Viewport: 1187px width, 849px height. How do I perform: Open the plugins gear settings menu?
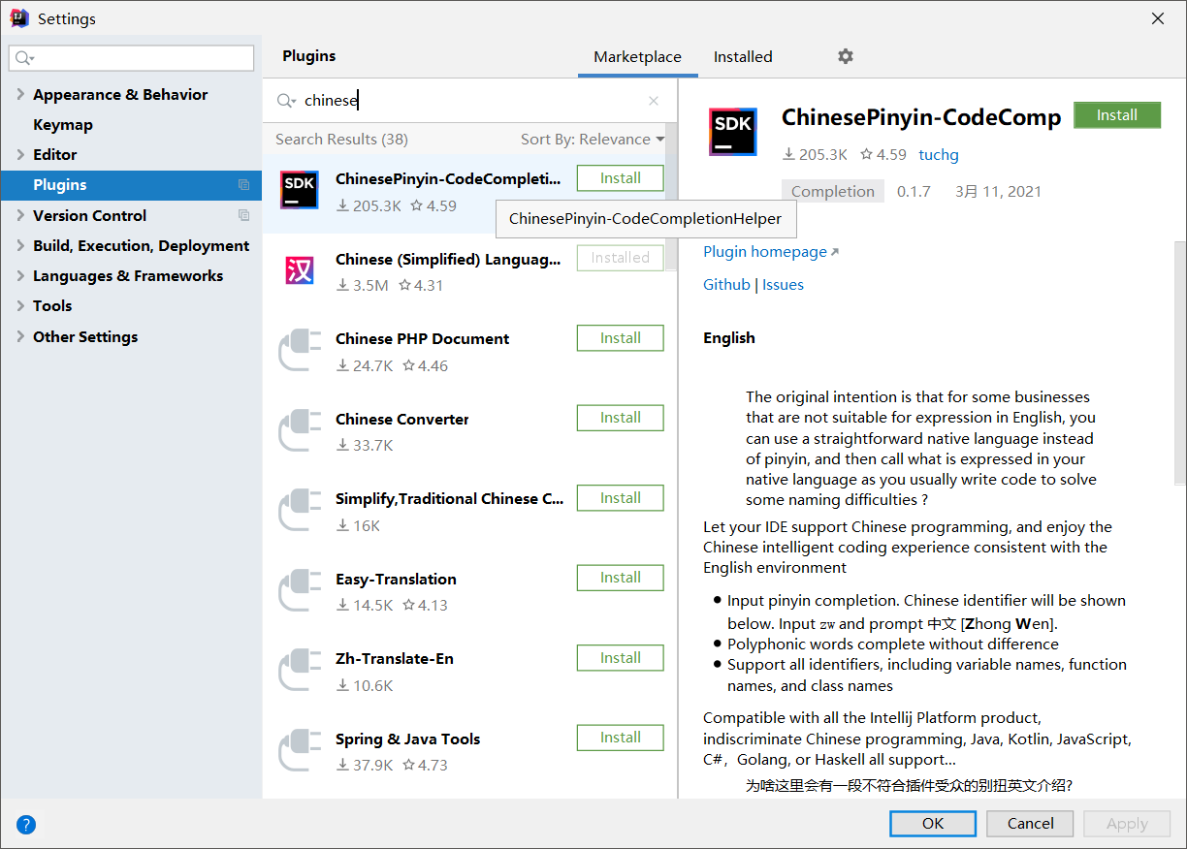(846, 56)
